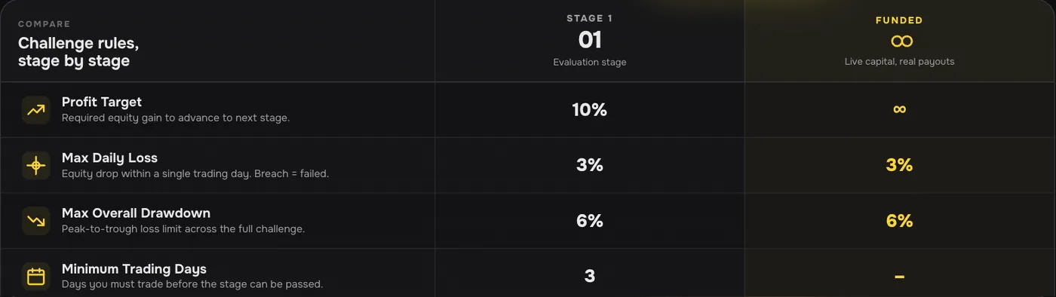Click the Stage 1 minimum trading days value 3
Screen dimensions: 1056x297
click(x=590, y=277)
